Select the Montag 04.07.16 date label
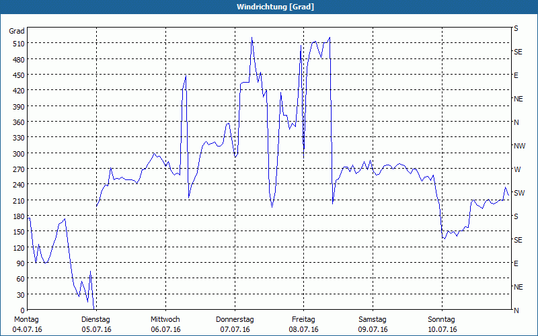Viewport: 538px width, 336px height. pyautogui.click(x=27, y=325)
